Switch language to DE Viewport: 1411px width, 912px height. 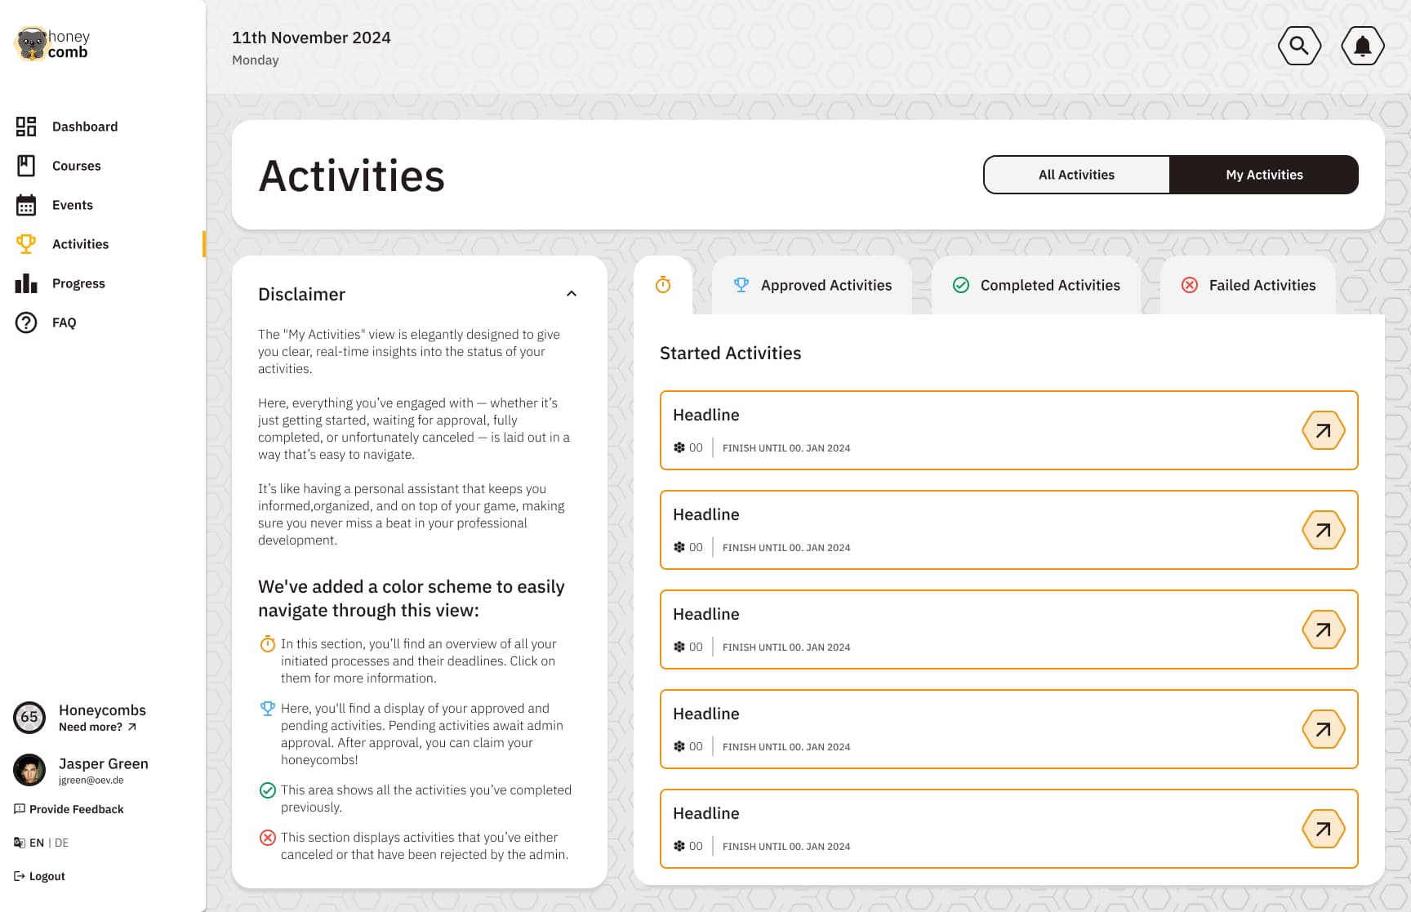62,843
